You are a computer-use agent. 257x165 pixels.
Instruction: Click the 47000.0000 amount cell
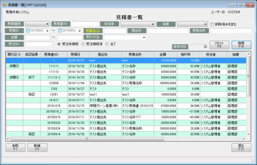tap(165, 106)
